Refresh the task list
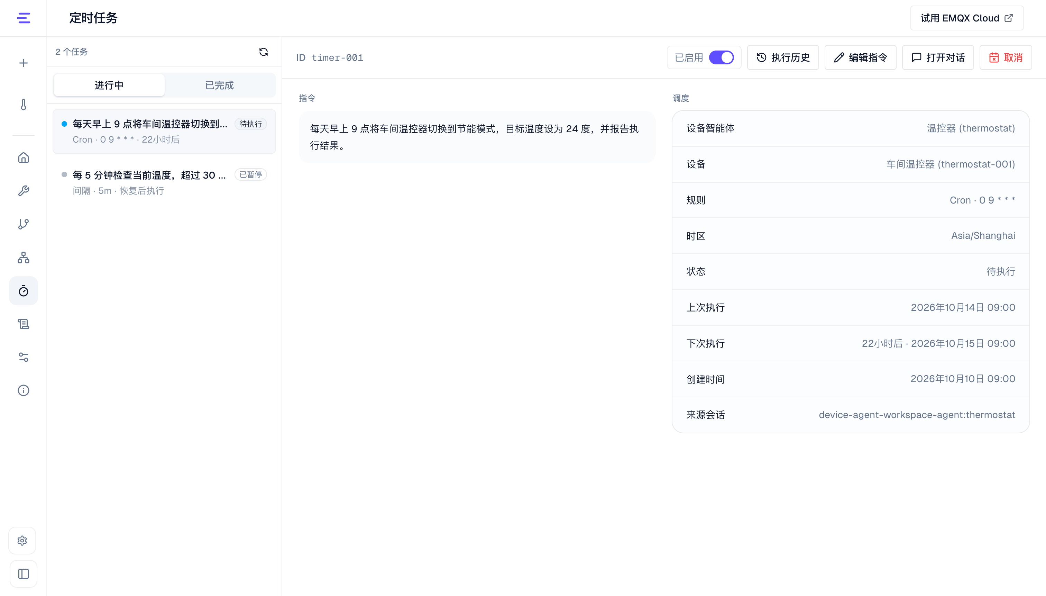Viewport: 1046px width, 596px height. click(x=264, y=52)
